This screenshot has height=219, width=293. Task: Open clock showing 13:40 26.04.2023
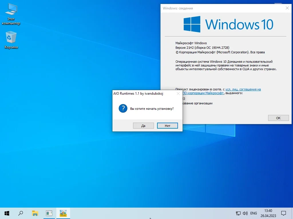268,213
